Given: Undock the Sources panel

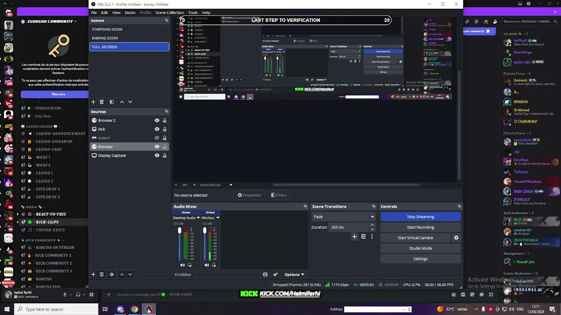Looking at the screenshot, I should click(167, 112).
